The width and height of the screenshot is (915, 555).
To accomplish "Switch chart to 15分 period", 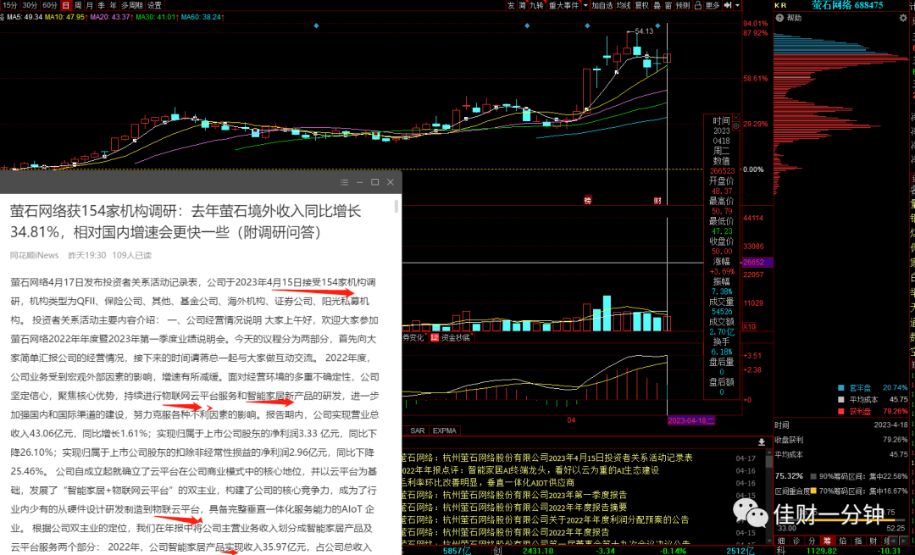I will 9,5.
